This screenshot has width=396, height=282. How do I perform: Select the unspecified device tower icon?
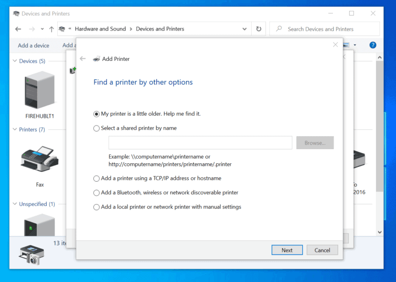39,225
